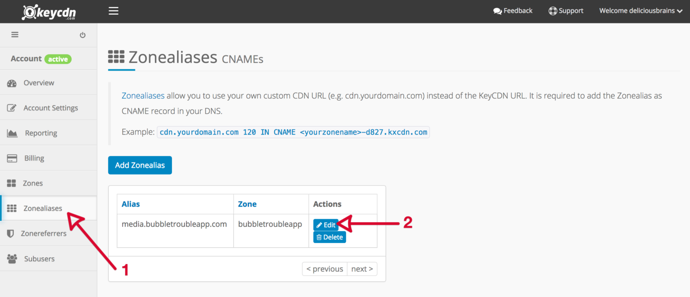Image resolution: width=690 pixels, height=297 pixels.
Task: Collapse sidebar using small hamburger icon
Action: coord(15,34)
